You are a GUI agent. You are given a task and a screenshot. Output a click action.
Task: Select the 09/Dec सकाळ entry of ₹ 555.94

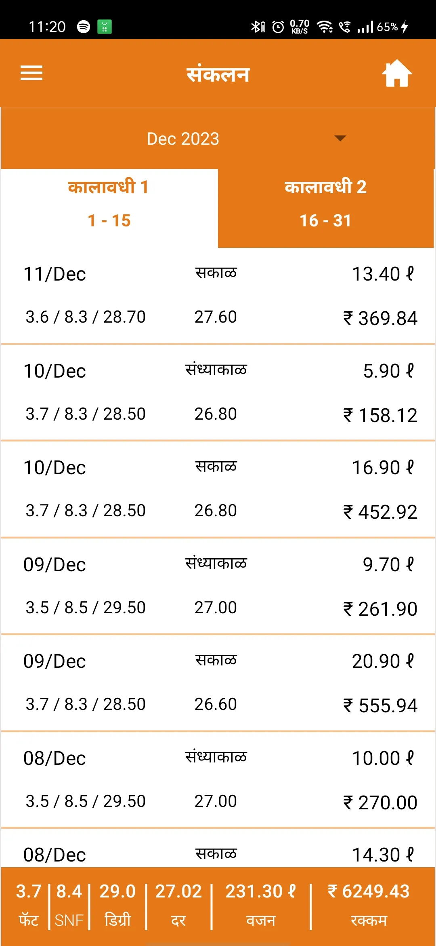pyautogui.click(x=218, y=683)
